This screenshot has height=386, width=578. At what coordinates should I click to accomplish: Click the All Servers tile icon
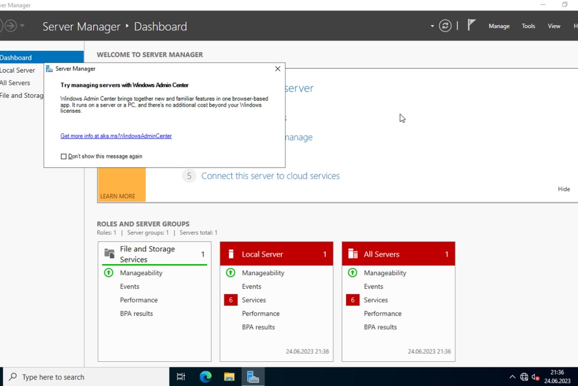pos(353,253)
